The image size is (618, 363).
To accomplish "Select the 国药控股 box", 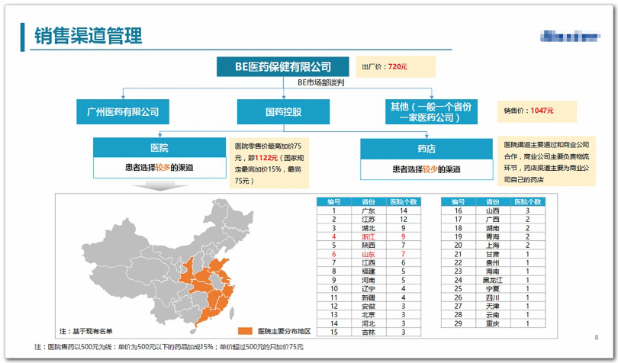I will tap(283, 112).
